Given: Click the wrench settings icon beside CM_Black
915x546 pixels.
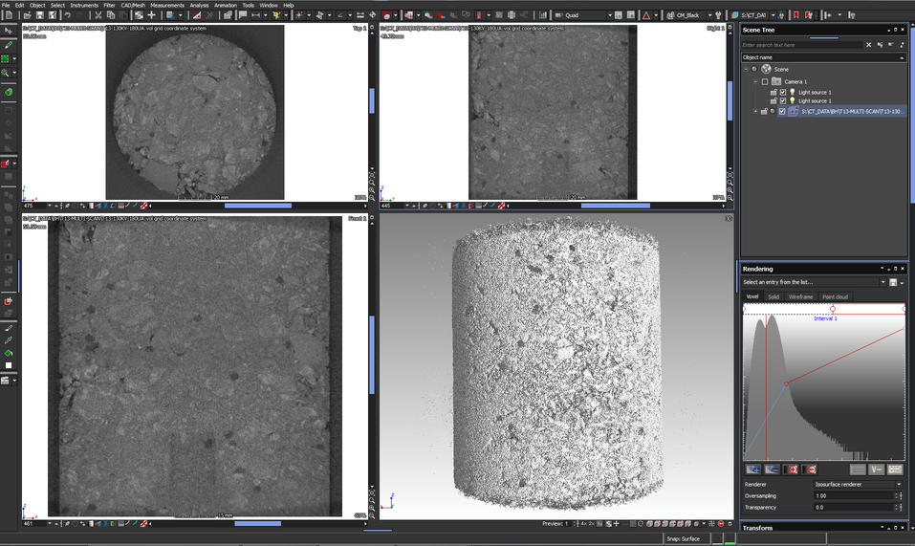Looking at the screenshot, I should coord(718,15).
